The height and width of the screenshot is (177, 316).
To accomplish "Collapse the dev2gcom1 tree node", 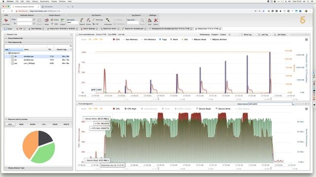I will coord(6,53).
